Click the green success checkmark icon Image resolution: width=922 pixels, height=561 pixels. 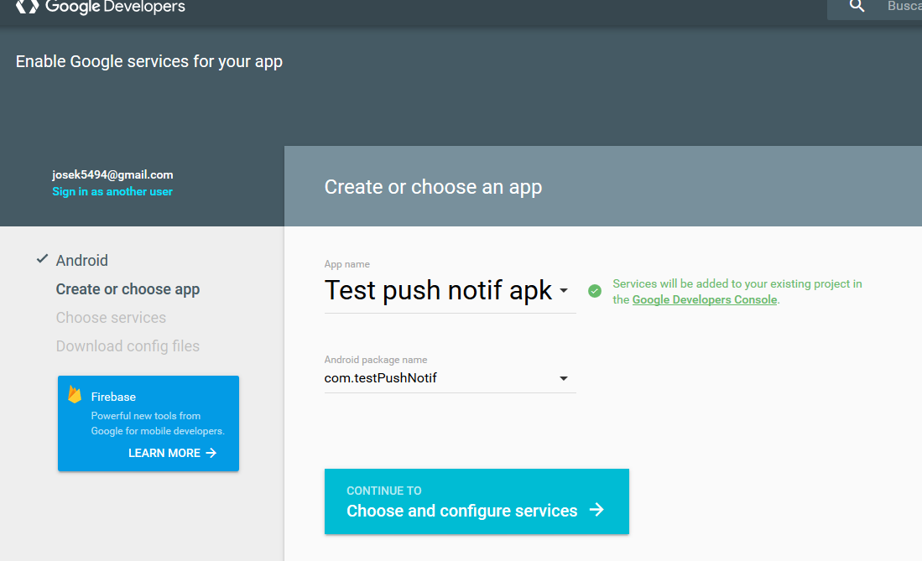[595, 290]
